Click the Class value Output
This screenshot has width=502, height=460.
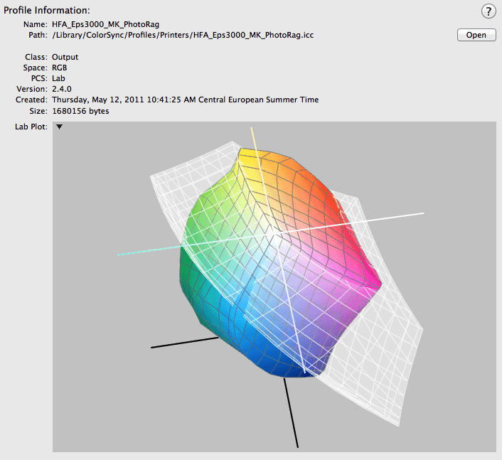(x=65, y=57)
